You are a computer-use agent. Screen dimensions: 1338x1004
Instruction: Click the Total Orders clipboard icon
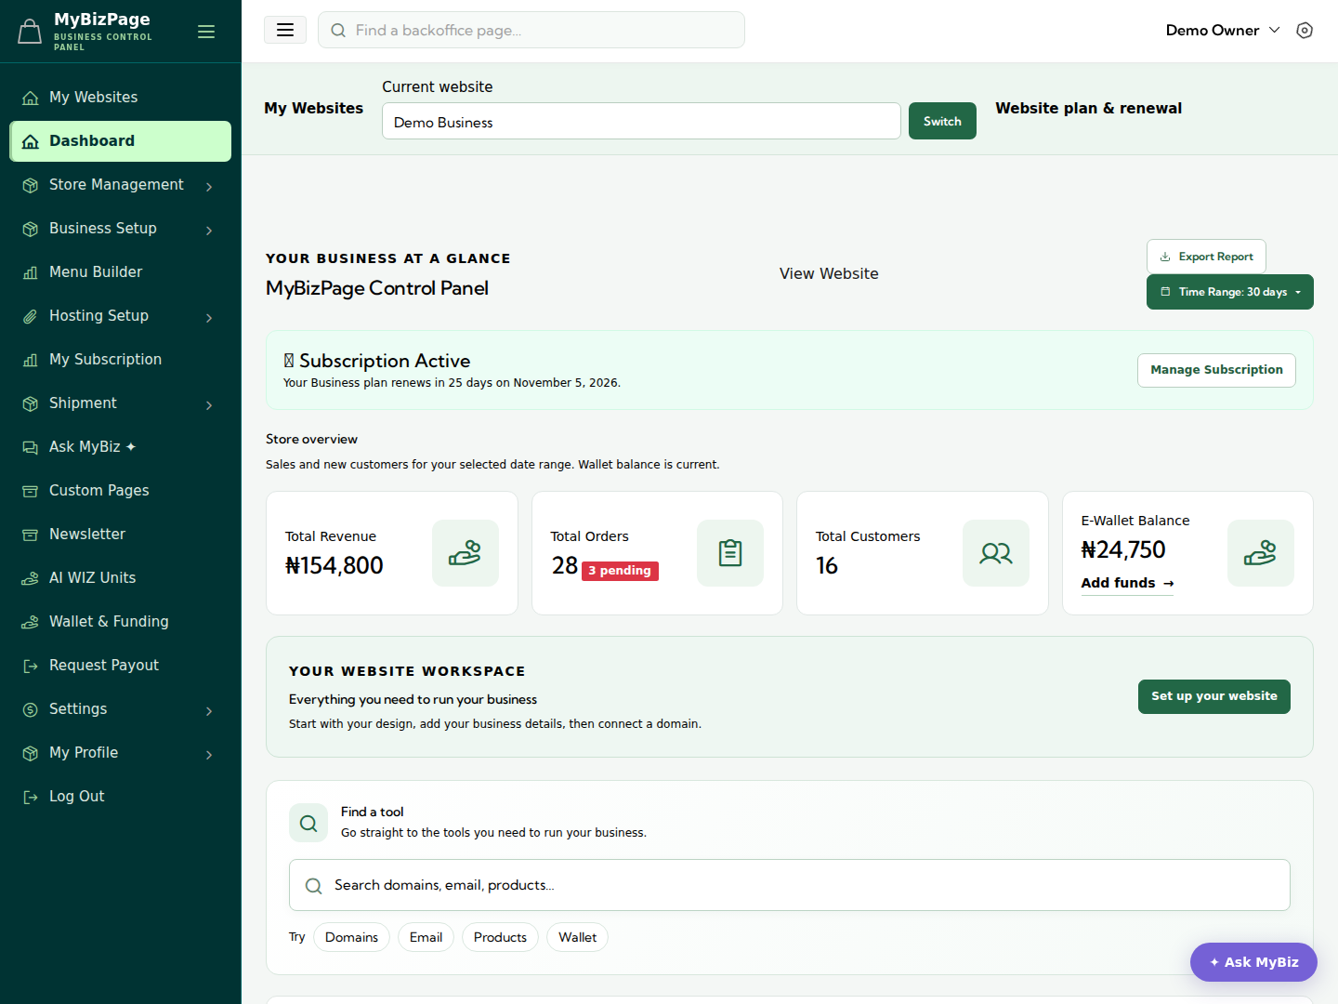pos(730,553)
